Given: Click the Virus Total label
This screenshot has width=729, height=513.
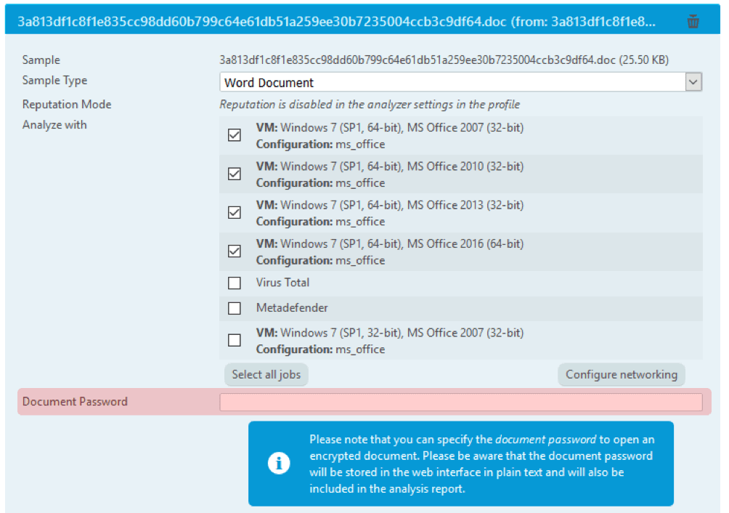Looking at the screenshot, I should click(282, 283).
